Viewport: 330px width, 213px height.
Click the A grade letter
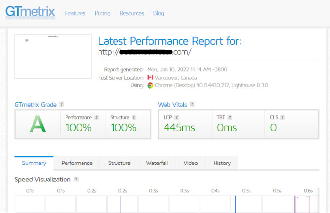point(37,124)
